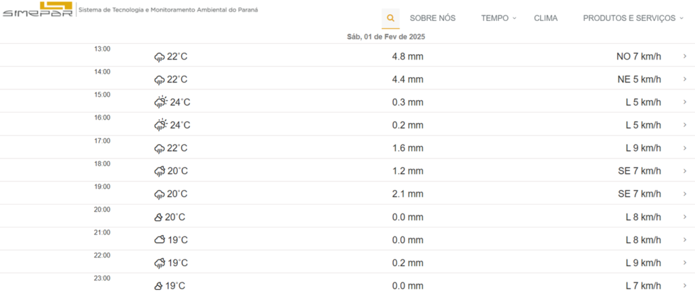Open the TEMPO dropdown menu
The width and height of the screenshot is (695, 300).
click(499, 18)
